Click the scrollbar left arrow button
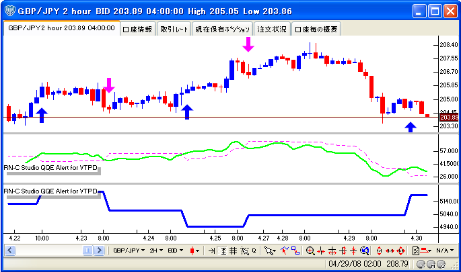 click(9, 251)
